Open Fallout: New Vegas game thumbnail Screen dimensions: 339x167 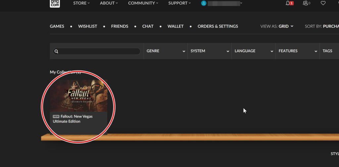(x=78, y=96)
